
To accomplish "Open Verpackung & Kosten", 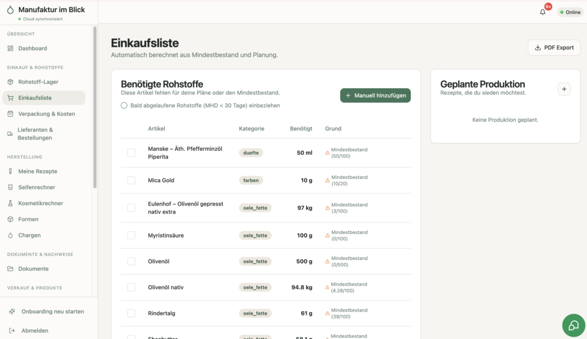I will click(44, 114).
